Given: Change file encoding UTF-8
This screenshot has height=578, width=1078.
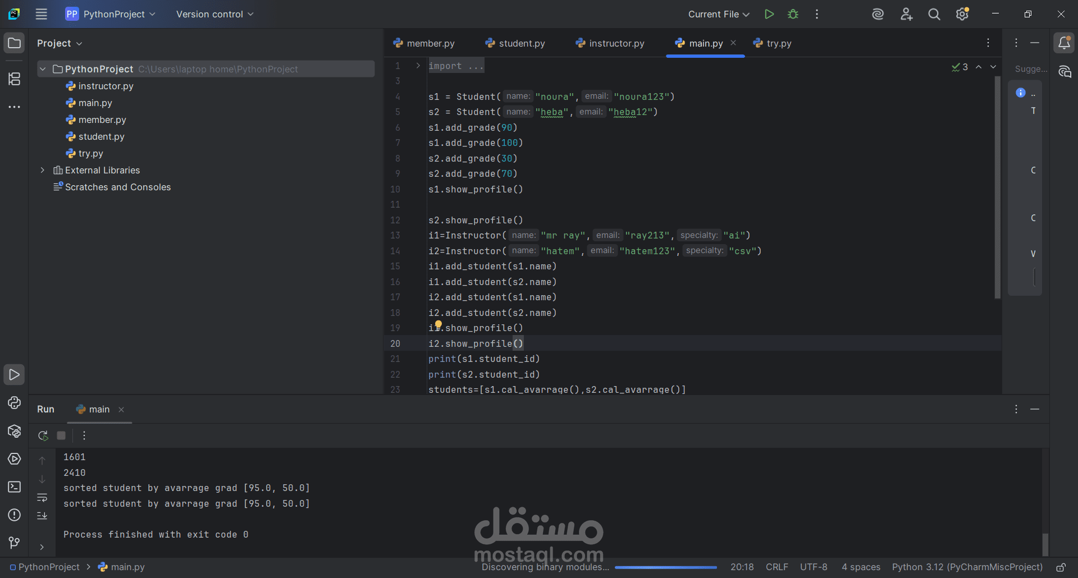Looking at the screenshot, I should click(814, 567).
